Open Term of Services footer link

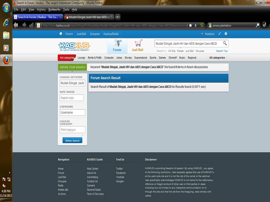pyautogui.click(x=95, y=194)
